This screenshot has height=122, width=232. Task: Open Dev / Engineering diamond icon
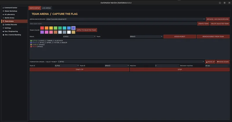tap(3, 31)
